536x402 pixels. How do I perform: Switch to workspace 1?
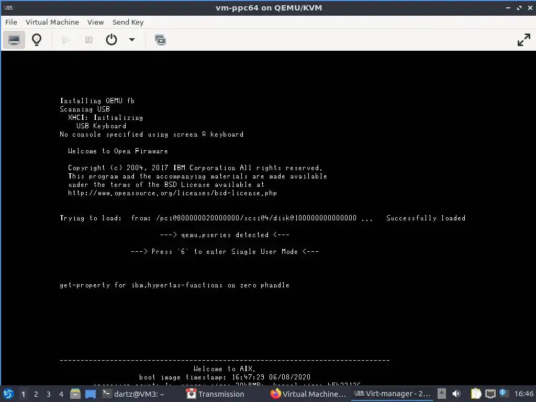23,394
